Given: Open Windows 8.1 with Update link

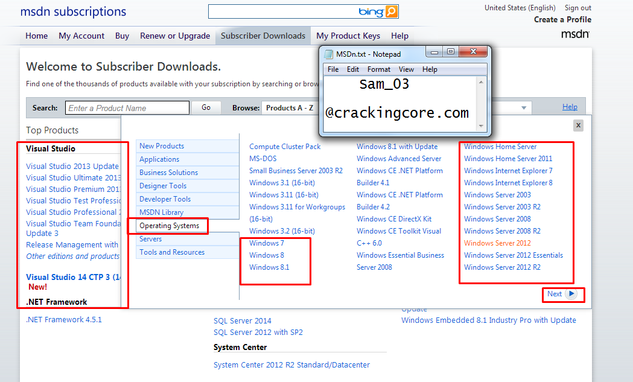Looking at the screenshot, I should (397, 147).
